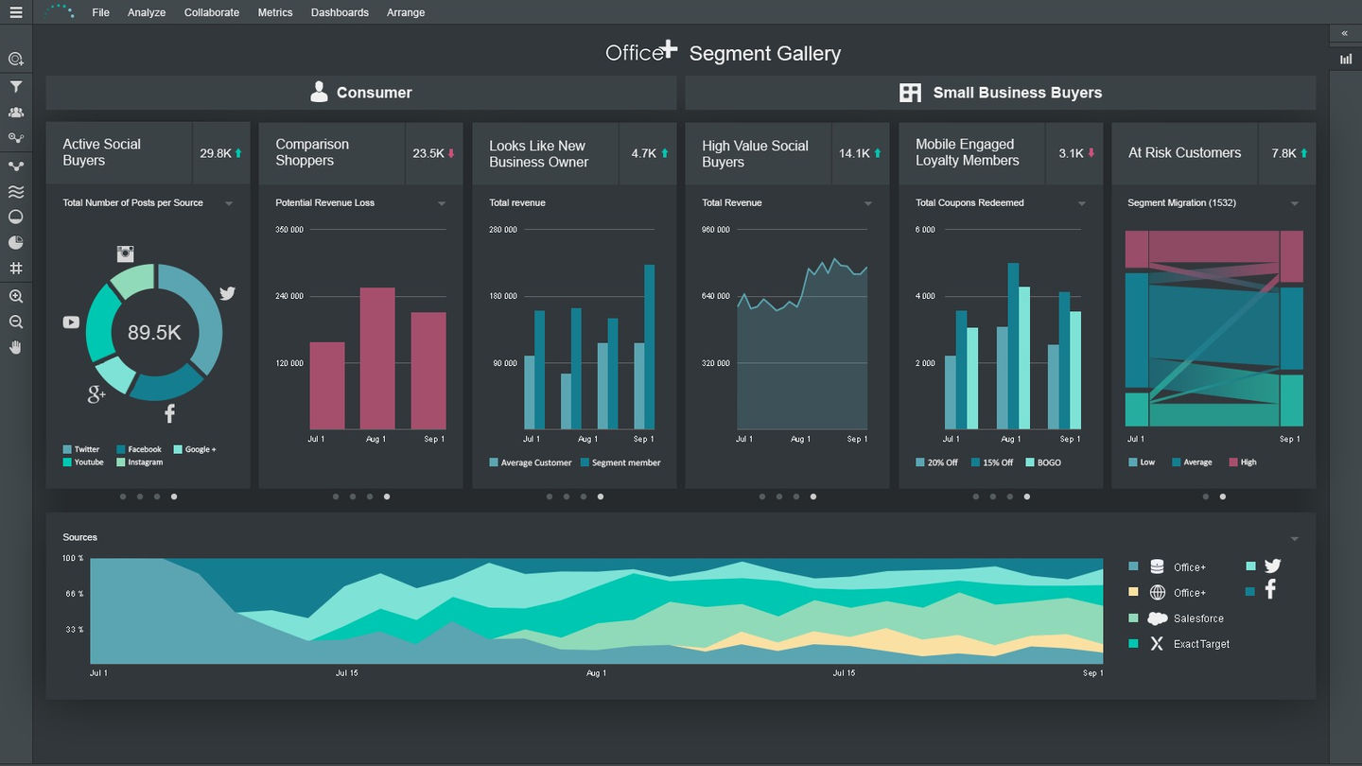Select the pan hand tool
Viewport: 1362px width, 766px height.
click(x=16, y=347)
